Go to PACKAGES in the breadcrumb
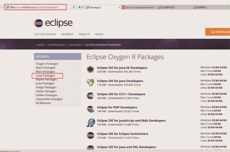 point(75,45)
